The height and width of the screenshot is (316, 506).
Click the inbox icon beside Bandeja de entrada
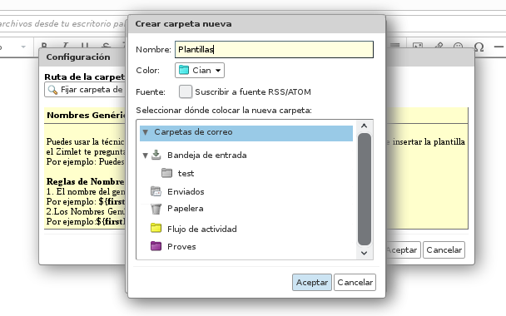click(156, 155)
